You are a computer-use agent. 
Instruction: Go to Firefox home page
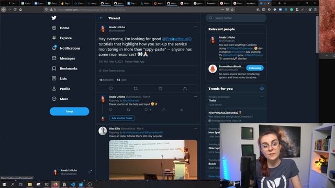[x=20, y=9]
